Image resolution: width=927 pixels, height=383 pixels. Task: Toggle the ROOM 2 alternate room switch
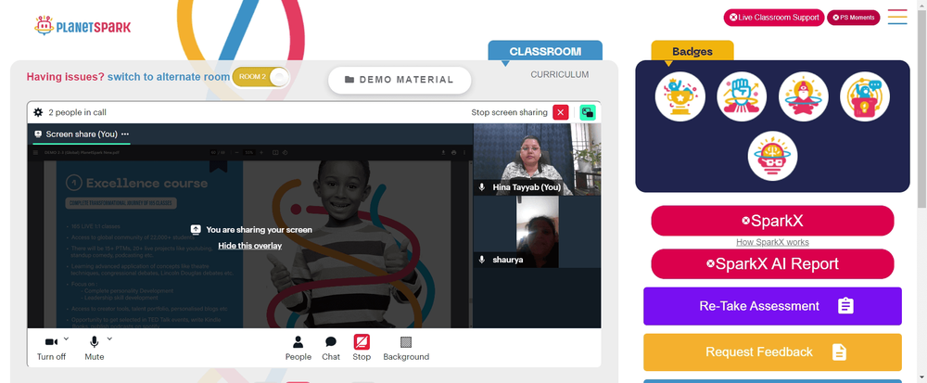[x=260, y=77]
